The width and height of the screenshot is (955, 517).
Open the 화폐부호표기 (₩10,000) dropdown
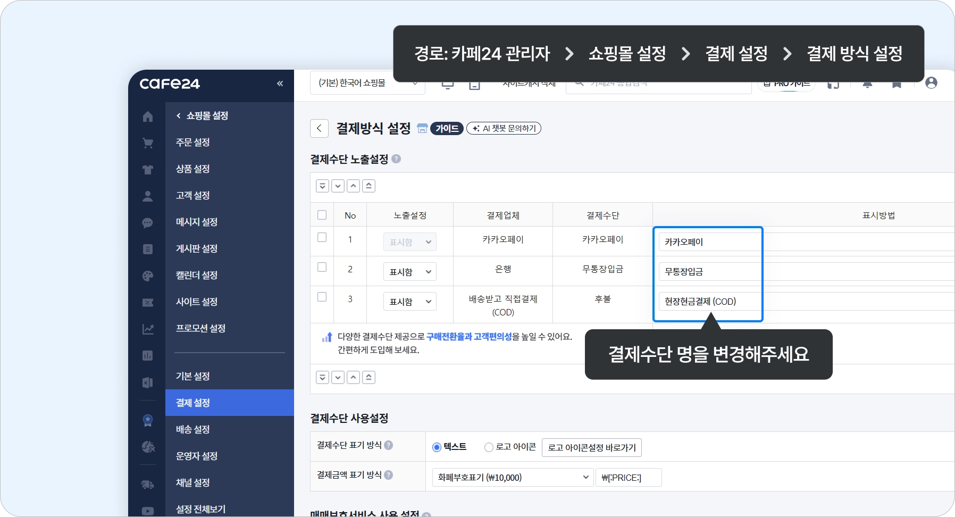click(x=513, y=478)
